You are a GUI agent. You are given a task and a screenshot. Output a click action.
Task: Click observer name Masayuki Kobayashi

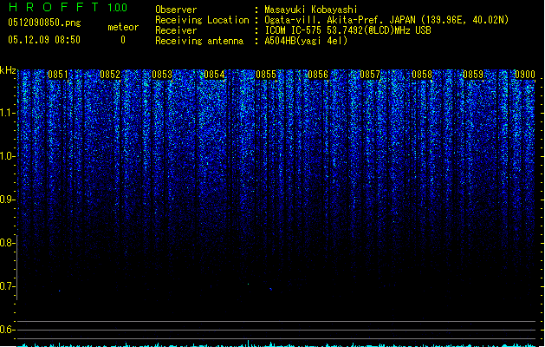click(311, 10)
